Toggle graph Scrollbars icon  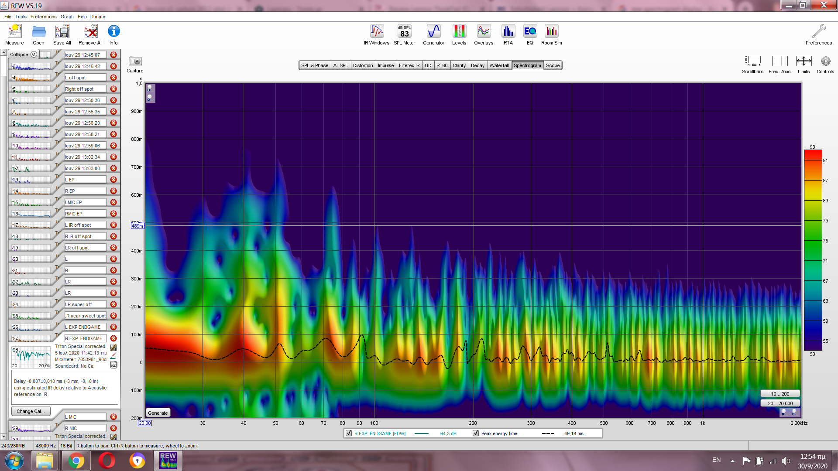coord(752,65)
